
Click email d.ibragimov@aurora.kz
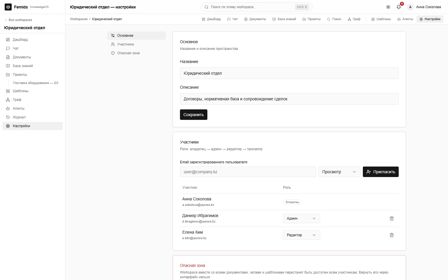[x=199, y=222]
